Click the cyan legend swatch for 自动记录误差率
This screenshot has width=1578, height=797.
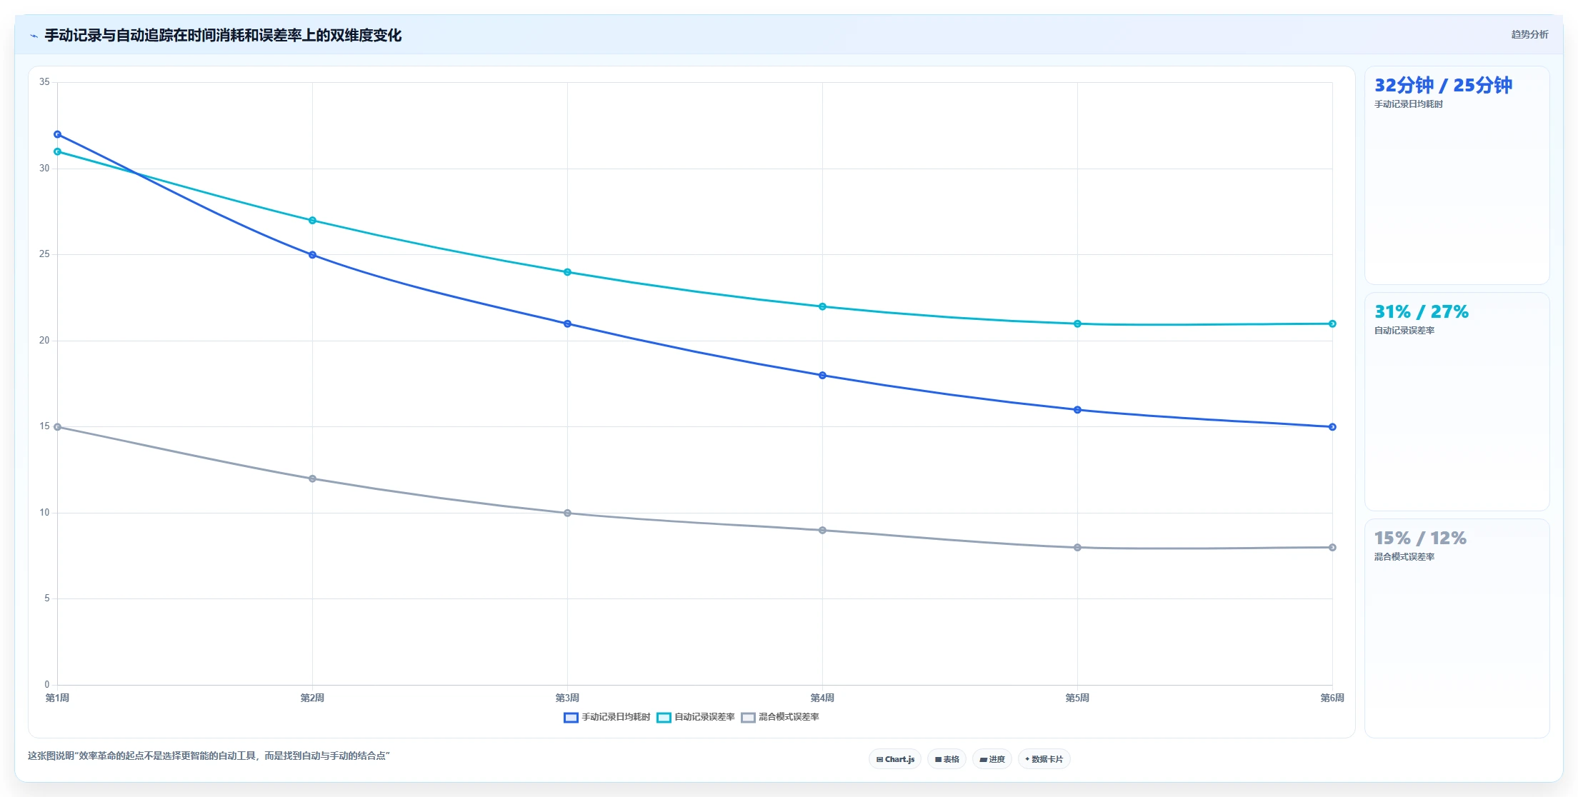[x=664, y=718]
